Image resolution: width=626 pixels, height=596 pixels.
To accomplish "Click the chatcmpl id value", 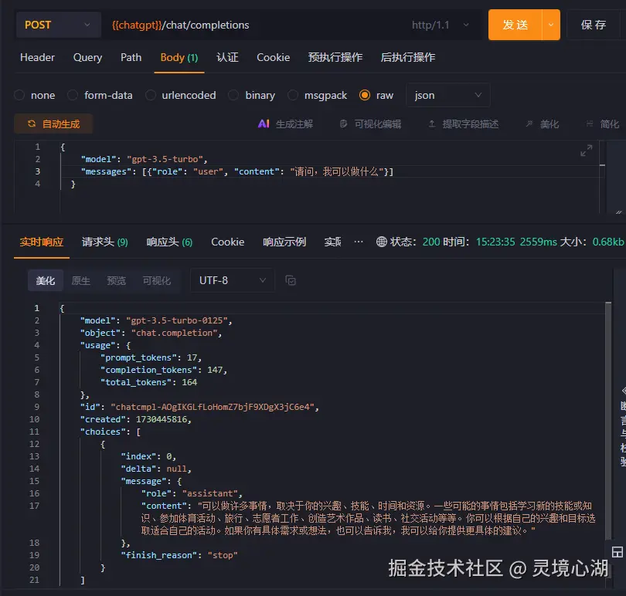I will [x=213, y=407].
